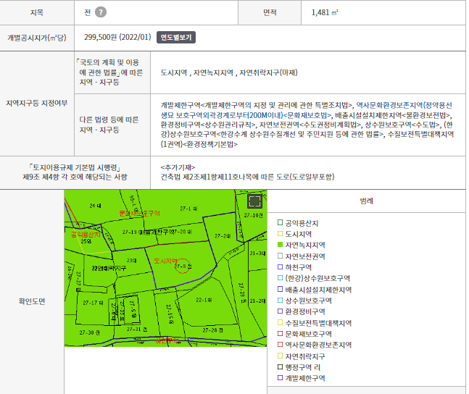
Task: Select the 환경정비구역 legend swatch
Action: coord(280,311)
